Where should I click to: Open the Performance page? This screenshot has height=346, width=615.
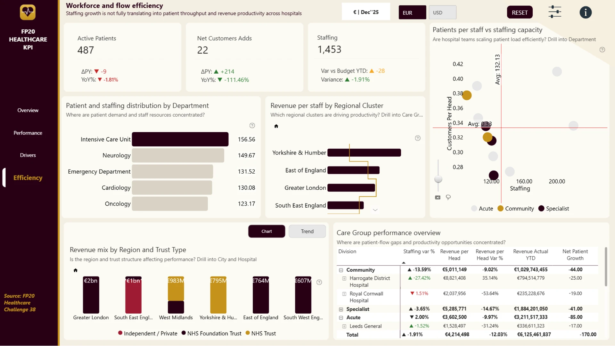[x=28, y=133]
